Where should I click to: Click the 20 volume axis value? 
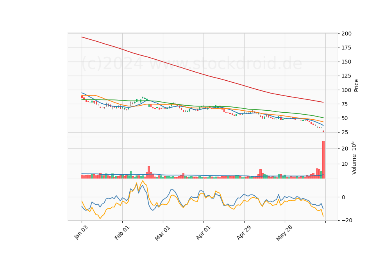click(345, 149)
